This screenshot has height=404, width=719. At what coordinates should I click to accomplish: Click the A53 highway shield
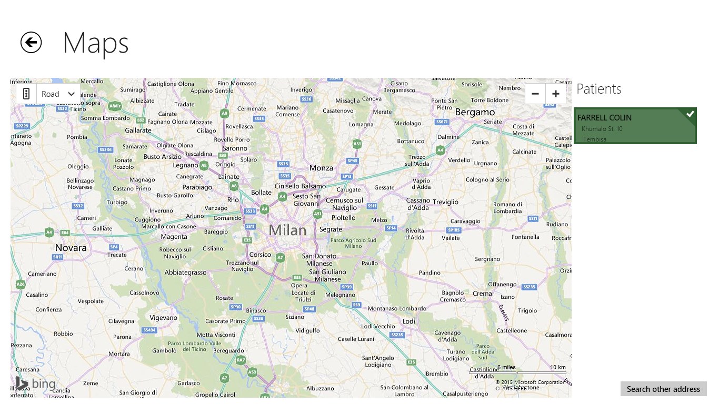point(252,372)
